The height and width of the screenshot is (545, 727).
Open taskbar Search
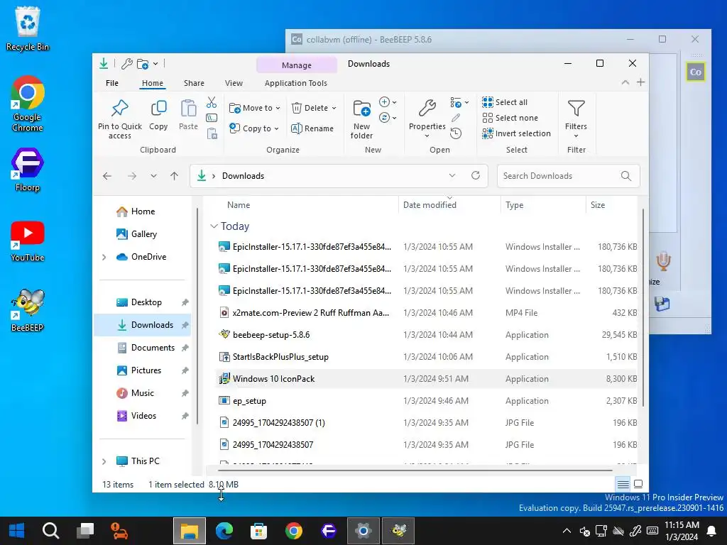[x=50, y=531]
